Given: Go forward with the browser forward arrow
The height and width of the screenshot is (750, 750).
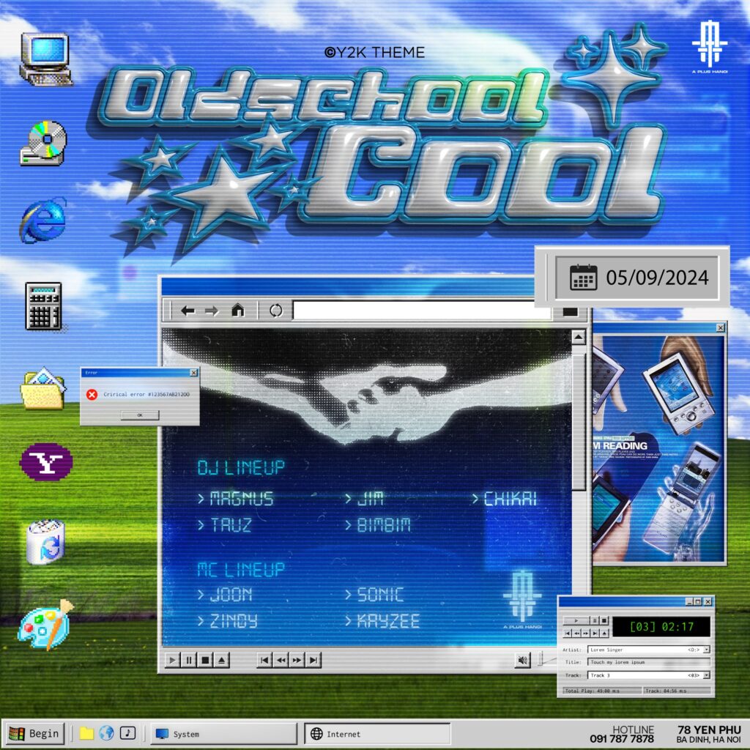Looking at the screenshot, I should (212, 311).
